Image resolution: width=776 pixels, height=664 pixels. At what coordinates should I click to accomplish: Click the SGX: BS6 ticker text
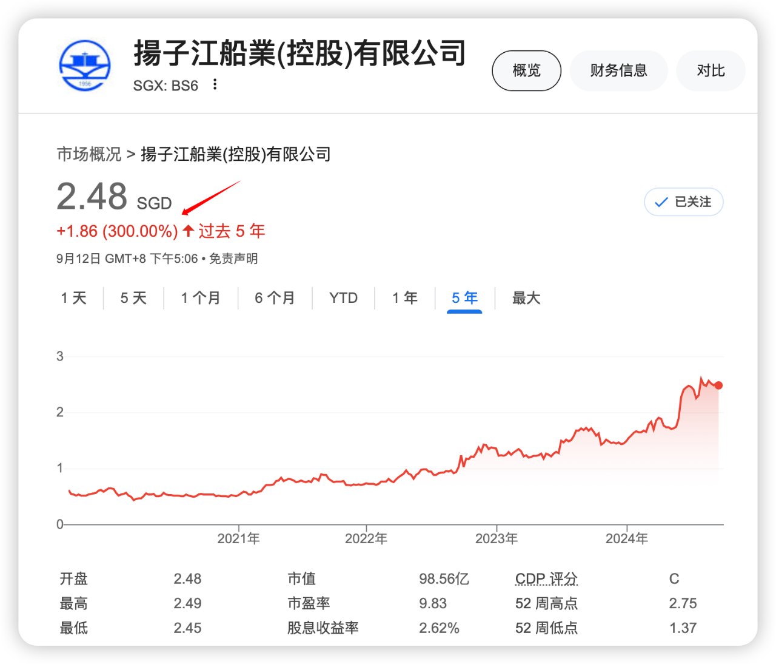[x=166, y=86]
